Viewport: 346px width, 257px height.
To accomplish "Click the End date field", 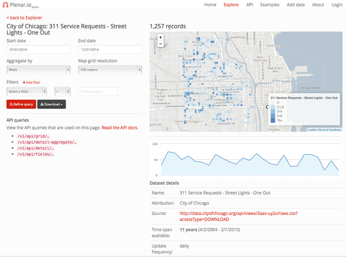I will tap(110, 50).
